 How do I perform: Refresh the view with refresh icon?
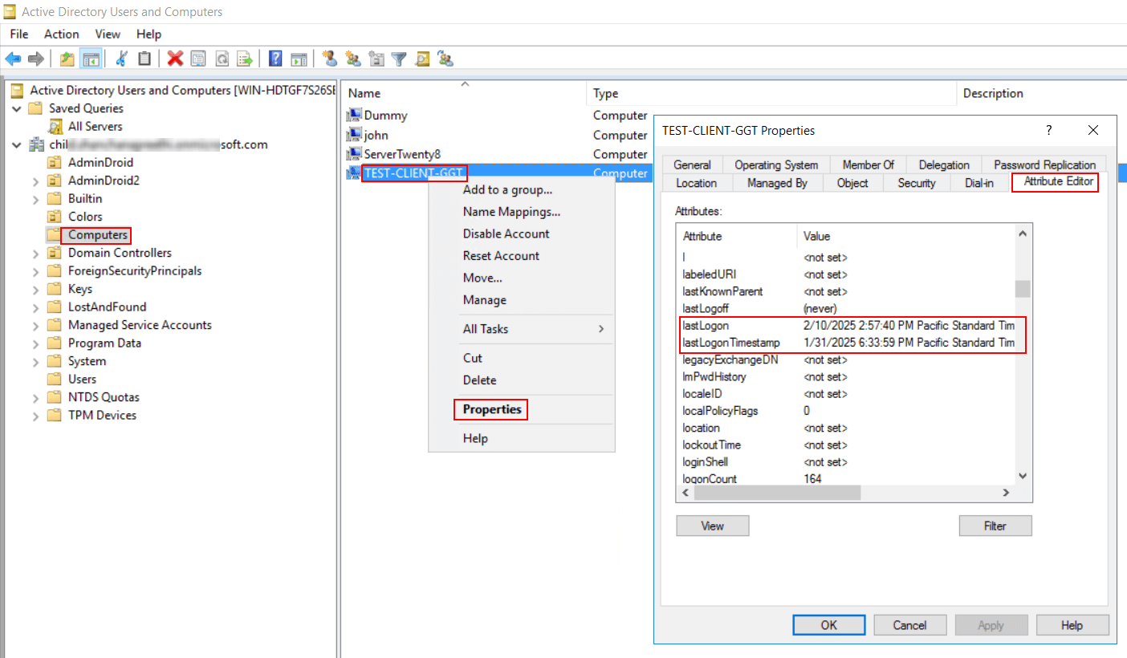222,58
